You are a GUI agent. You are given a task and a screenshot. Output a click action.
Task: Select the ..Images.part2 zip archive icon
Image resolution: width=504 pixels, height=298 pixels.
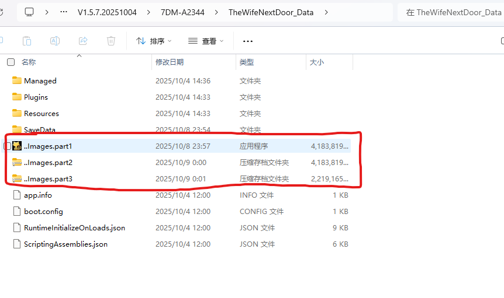click(17, 163)
